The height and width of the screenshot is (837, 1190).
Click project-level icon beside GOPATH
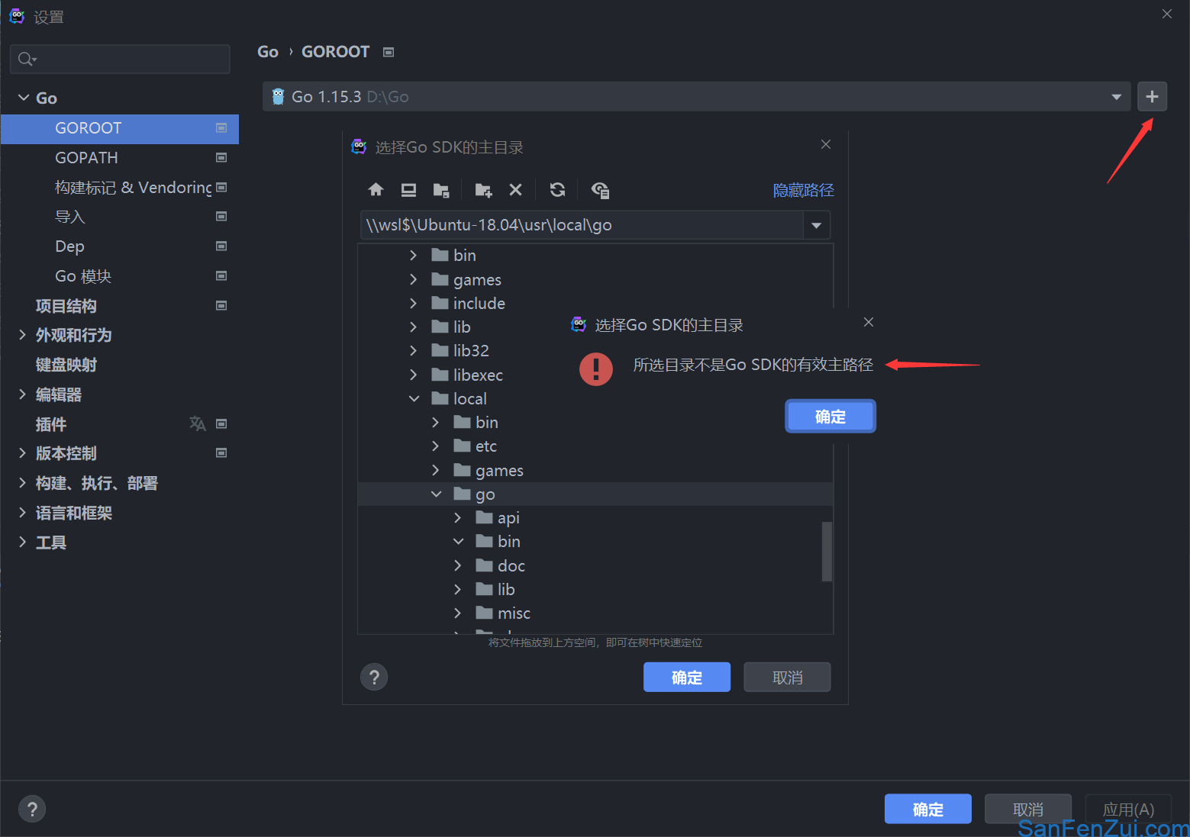[221, 158]
